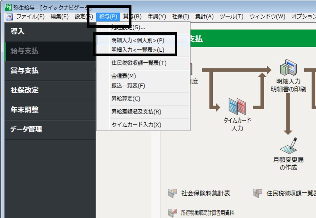Open the 年調(Y) menu
The width and height of the screenshot is (316, 218).
pos(157,16)
